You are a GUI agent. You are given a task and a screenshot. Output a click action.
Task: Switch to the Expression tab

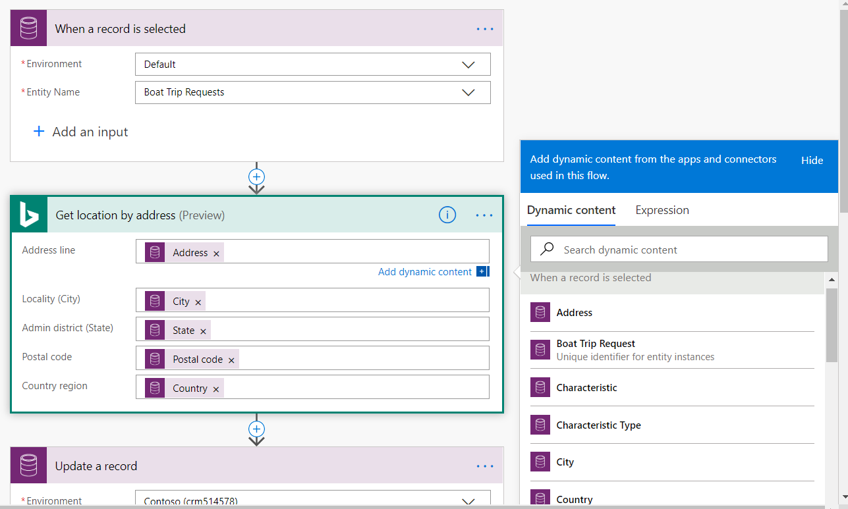coord(662,210)
